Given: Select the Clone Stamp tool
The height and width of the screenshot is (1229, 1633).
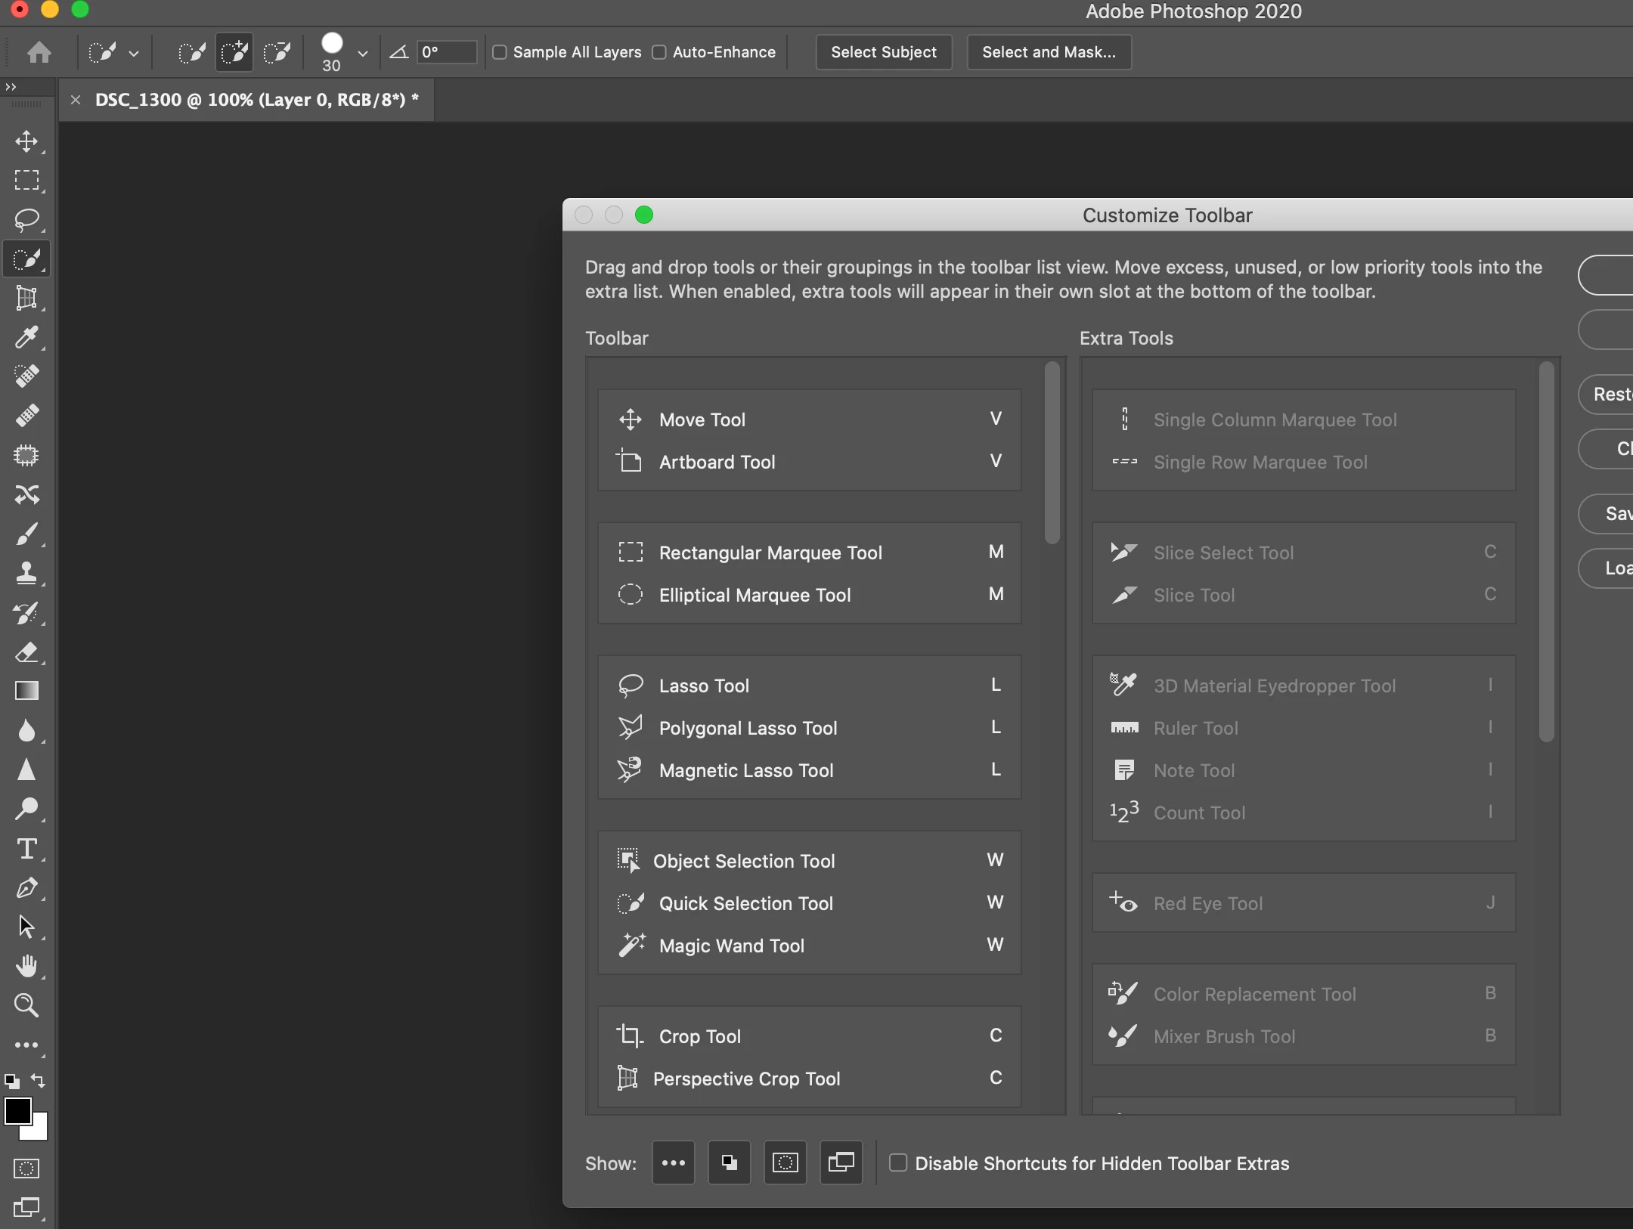Looking at the screenshot, I should click(26, 573).
